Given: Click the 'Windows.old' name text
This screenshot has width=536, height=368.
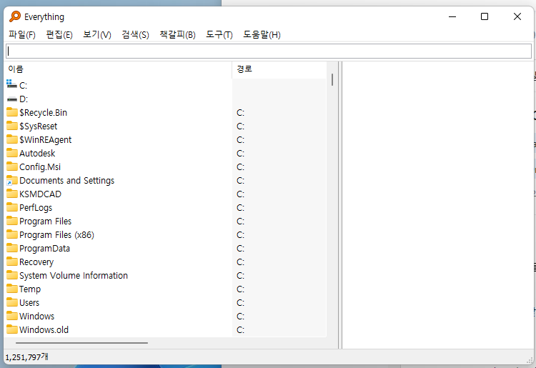Looking at the screenshot, I should 44,329.
